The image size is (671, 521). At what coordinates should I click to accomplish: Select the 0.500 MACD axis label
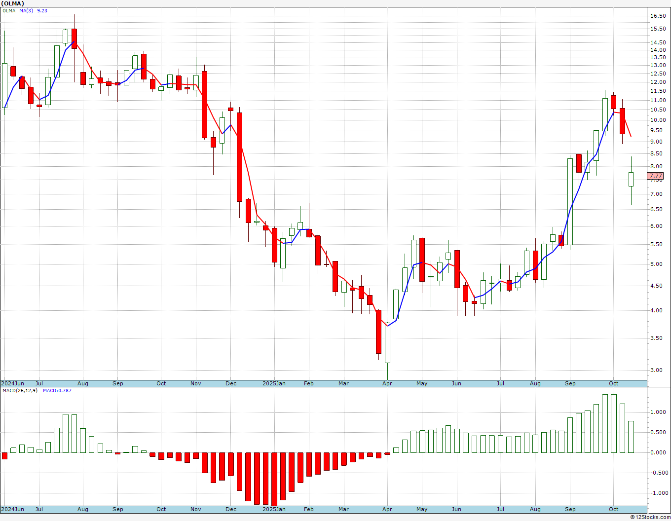659,433
